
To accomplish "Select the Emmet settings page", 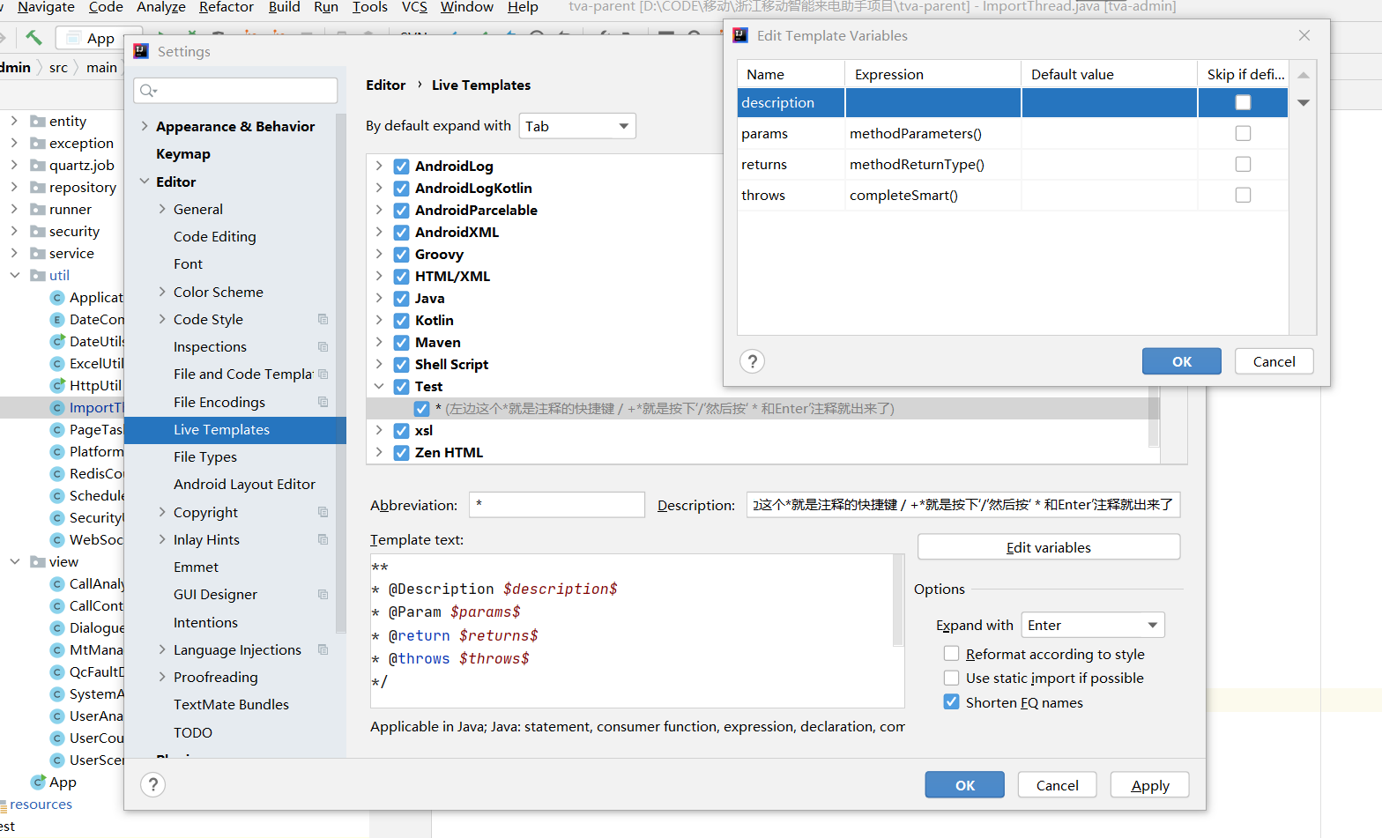I will (196, 567).
